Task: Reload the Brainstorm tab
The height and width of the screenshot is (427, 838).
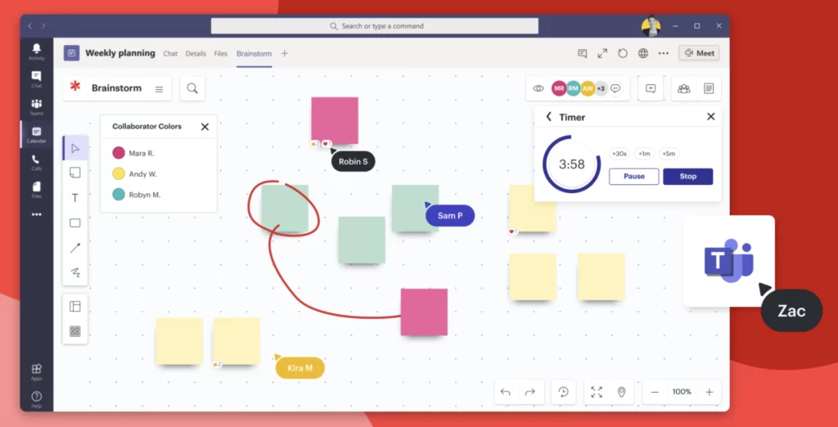Action: pos(623,53)
